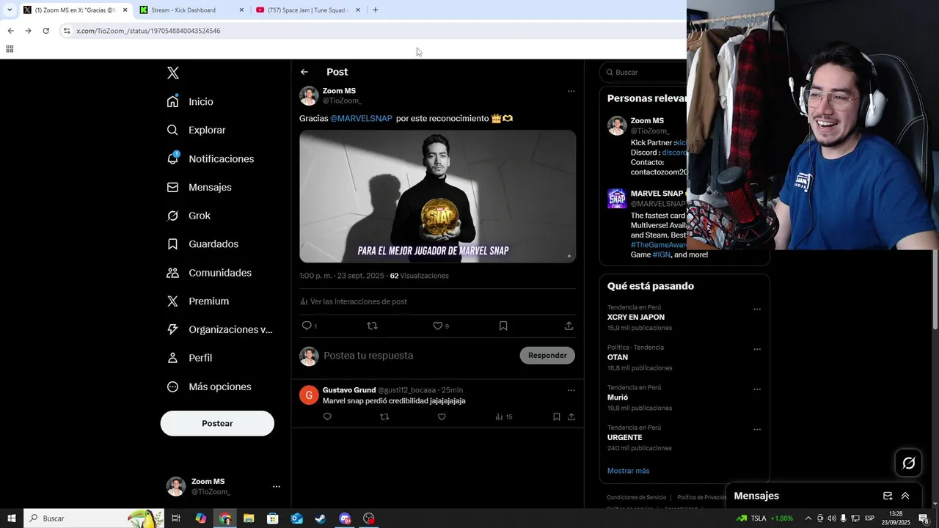Expand the Mensajes drawer
This screenshot has width=939, height=528.
[x=905, y=496]
